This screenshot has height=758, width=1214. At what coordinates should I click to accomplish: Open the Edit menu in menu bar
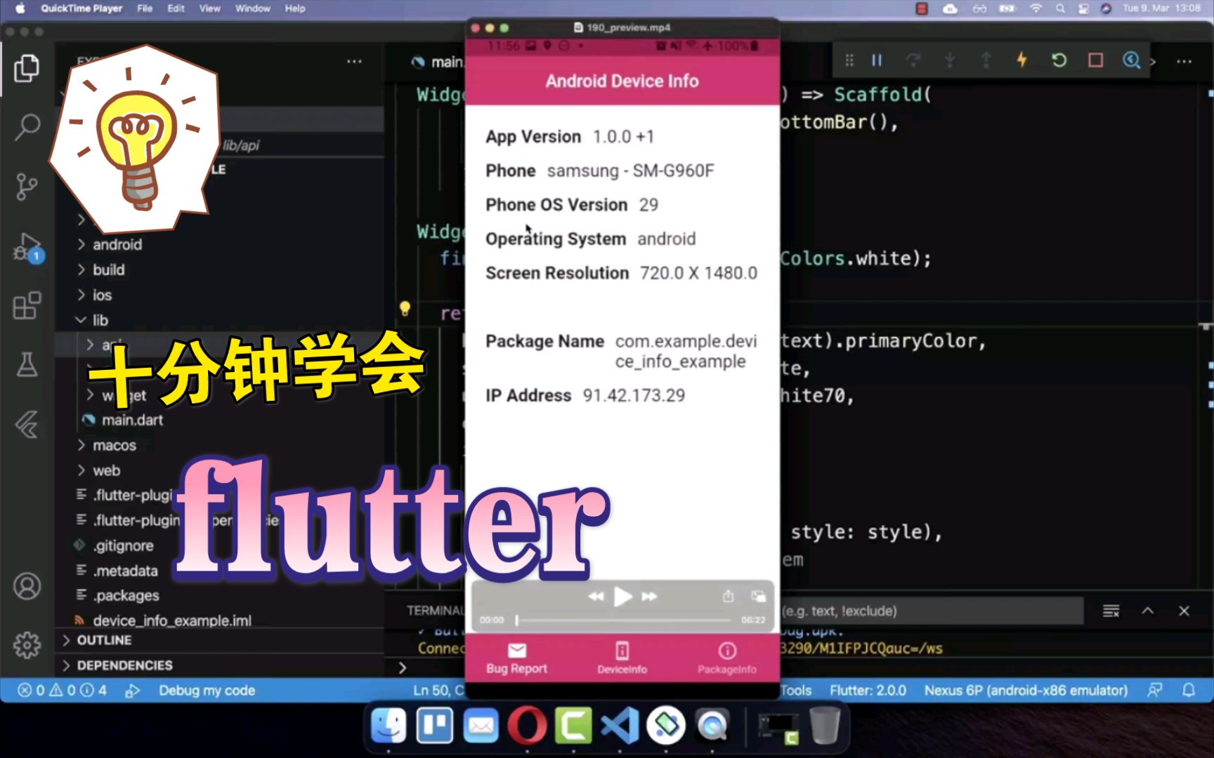click(176, 8)
